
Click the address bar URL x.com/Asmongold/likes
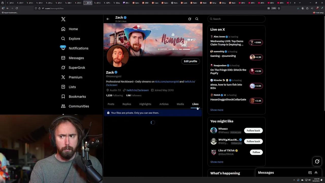pyautogui.click(x=54, y=8)
